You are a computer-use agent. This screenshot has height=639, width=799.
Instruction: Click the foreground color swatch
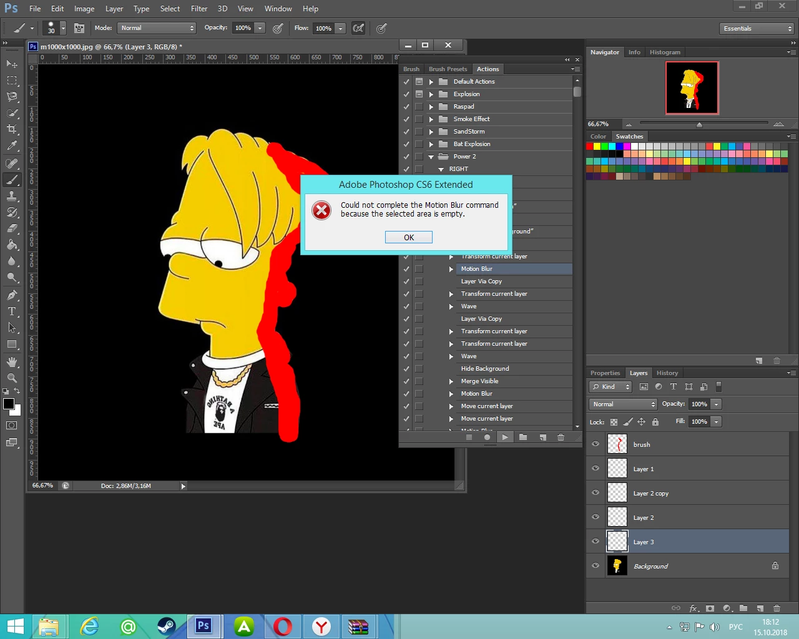tap(9, 404)
